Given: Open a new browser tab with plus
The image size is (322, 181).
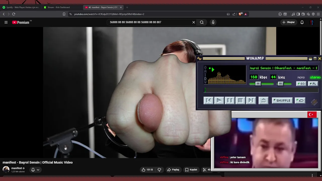Looking at the screenshot, I should coord(127,7).
